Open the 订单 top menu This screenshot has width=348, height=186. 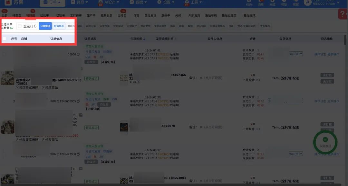point(53,2)
